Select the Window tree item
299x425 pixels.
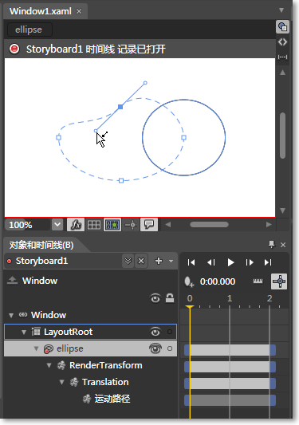[x=49, y=315]
